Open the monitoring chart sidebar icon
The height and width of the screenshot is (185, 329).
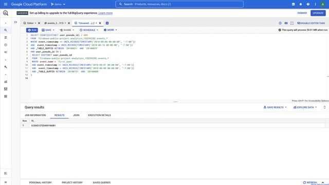tap(6, 82)
